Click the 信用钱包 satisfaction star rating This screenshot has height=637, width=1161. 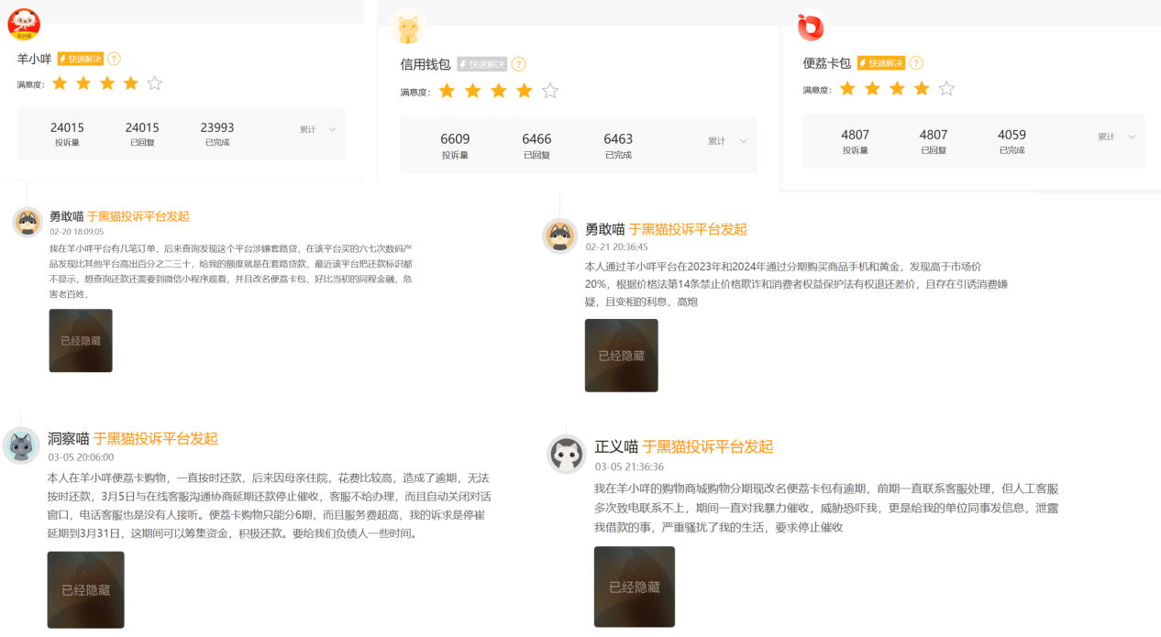tap(498, 91)
